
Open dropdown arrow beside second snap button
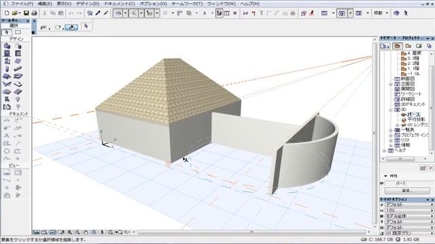[x=141, y=13]
